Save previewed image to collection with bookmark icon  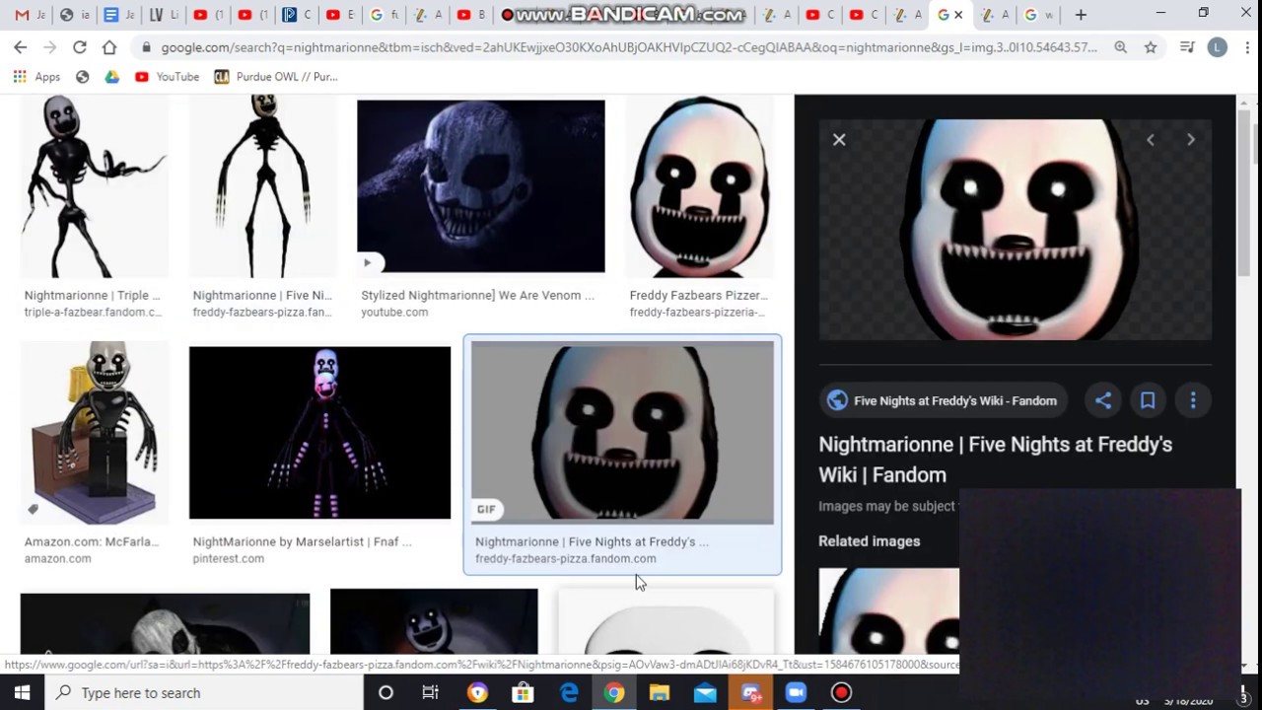tap(1148, 400)
